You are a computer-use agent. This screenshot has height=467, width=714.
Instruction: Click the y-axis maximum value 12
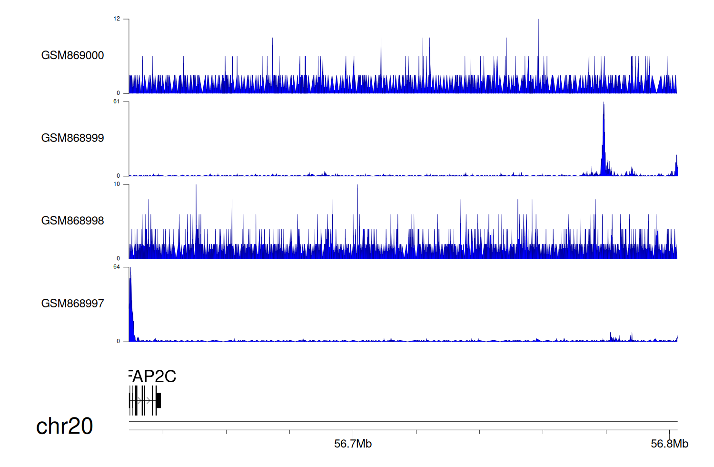coord(117,19)
